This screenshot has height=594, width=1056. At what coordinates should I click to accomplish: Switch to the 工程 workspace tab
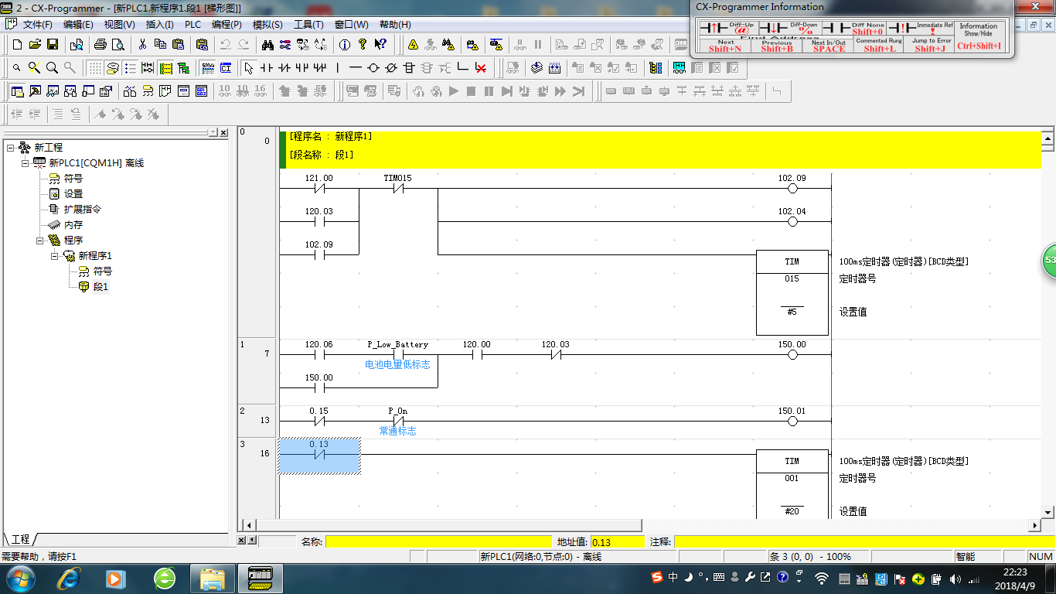20,539
